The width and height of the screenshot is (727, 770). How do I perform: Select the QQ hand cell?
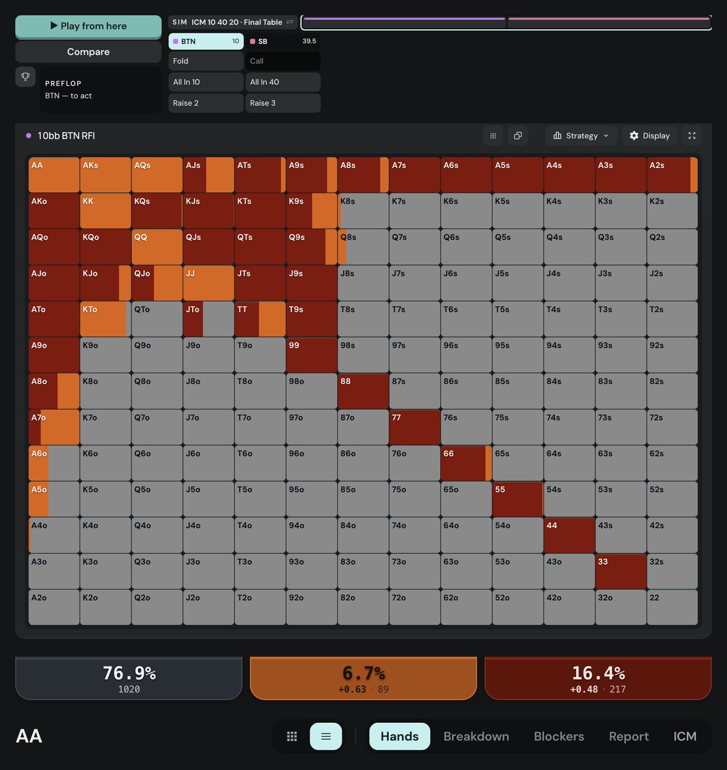pyautogui.click(x=157, y=247)
